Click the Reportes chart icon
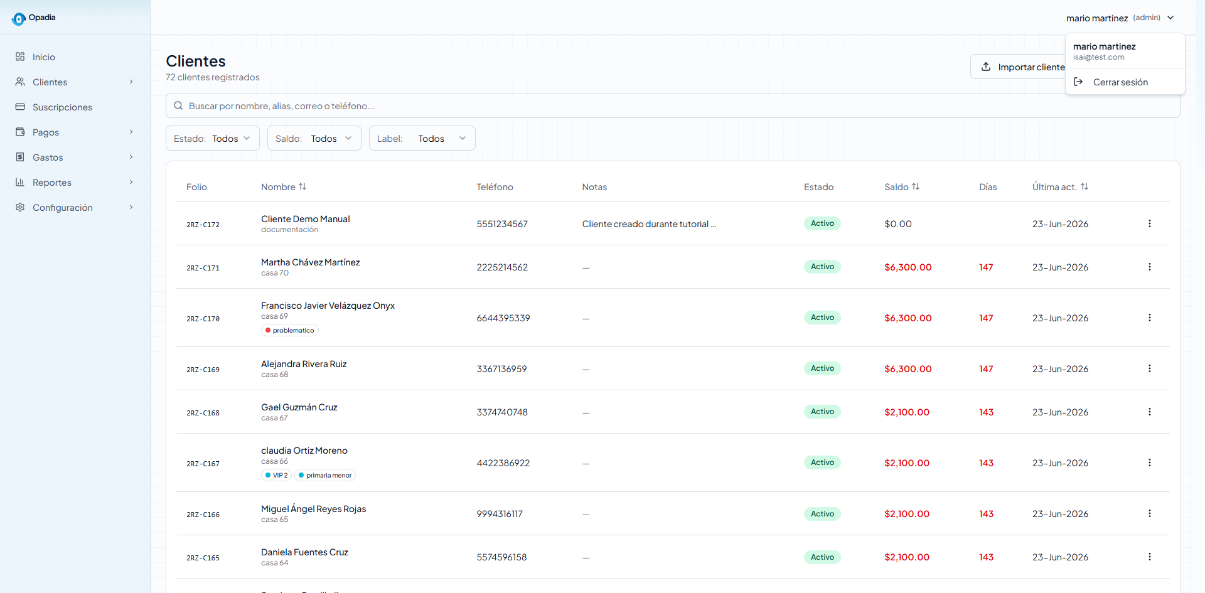Screen dimensions: 1205x593 point(20,182)
